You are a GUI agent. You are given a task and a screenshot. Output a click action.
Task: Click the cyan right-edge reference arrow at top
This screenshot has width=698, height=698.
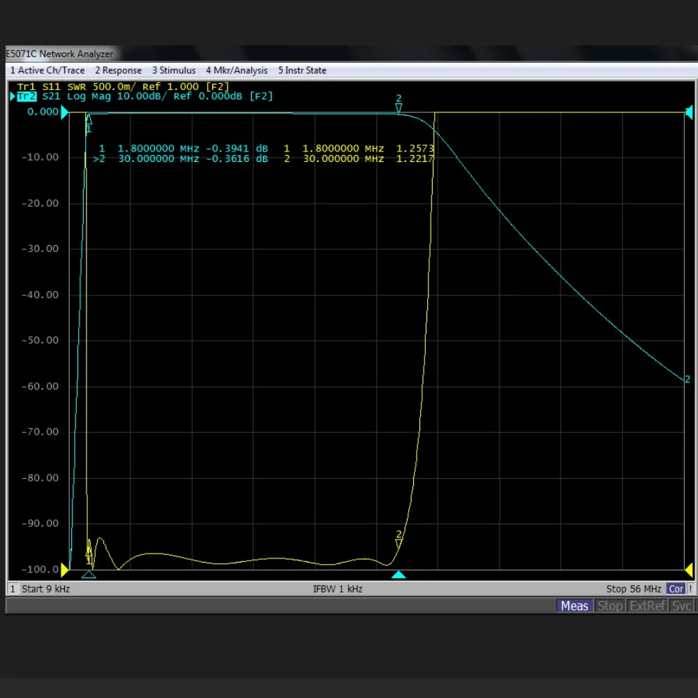coord(689,112)
